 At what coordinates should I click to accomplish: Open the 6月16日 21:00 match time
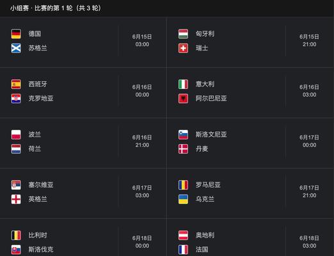pyautogui.click(x=142, y=141)
